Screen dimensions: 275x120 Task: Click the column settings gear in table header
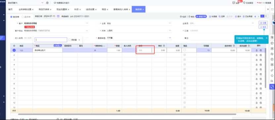tap(14, 46)
